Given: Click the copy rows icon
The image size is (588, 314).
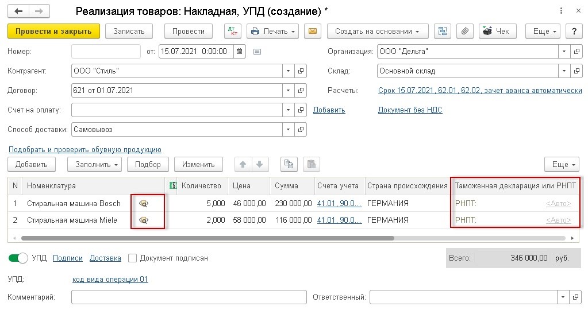Looking at the screenshot, I should coord(289,164).
